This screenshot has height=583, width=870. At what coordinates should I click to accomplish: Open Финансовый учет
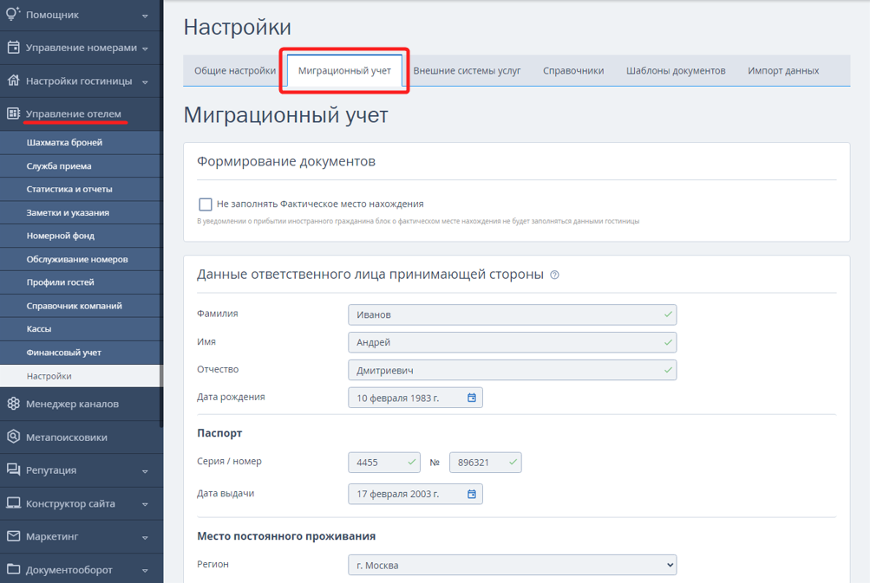(81, 352)
